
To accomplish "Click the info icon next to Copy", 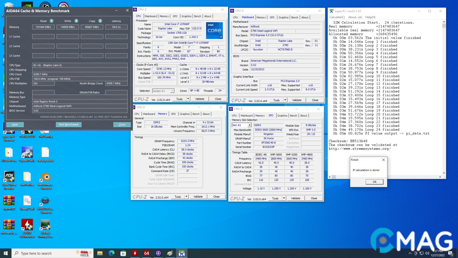I will tap(100, 21).
